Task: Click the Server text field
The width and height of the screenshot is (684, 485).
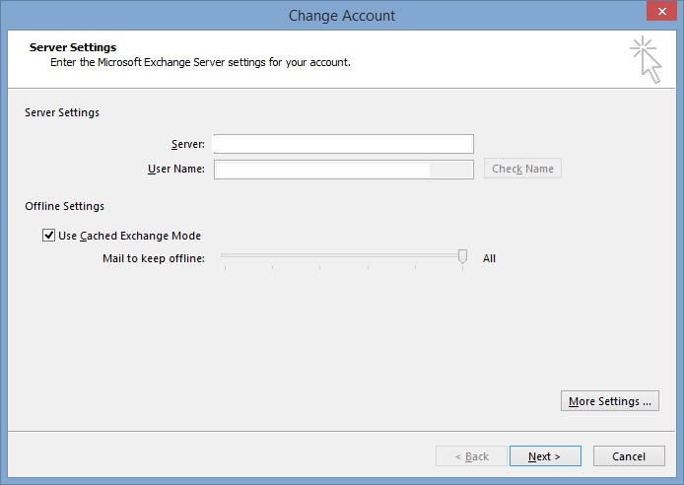Action: pyautogui.click(x=342, y=144)
